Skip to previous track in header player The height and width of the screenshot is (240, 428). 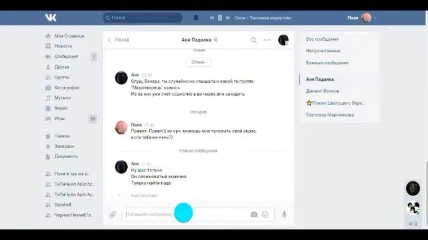click(211, 18)
